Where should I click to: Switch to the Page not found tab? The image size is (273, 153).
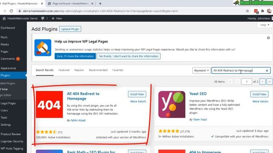point(70,3)
